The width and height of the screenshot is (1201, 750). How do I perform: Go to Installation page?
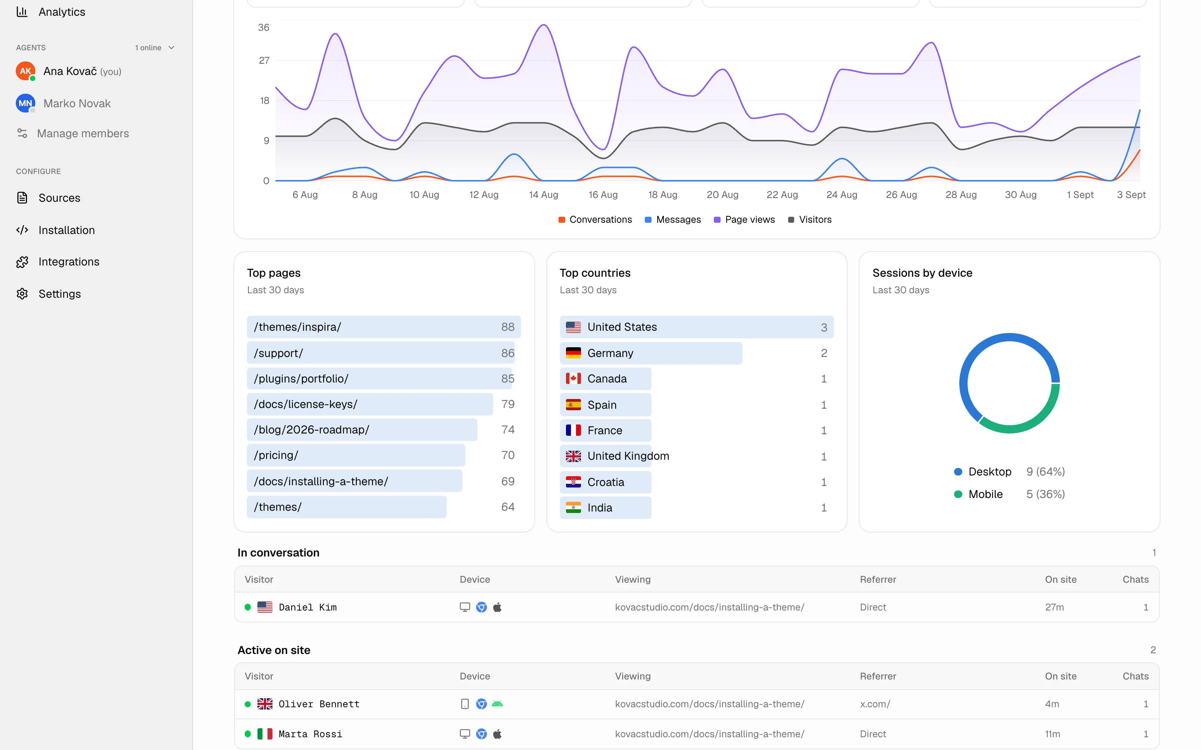(x=66, y=230)
